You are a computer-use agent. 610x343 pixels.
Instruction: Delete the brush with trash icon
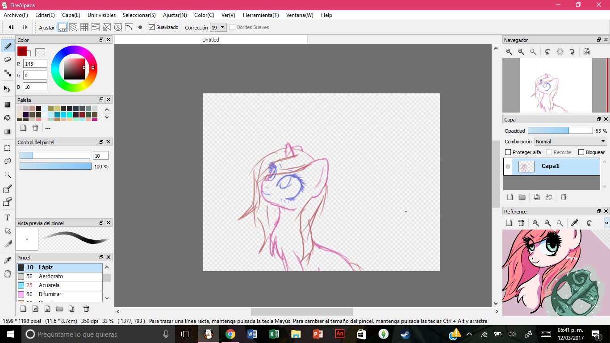86,309
